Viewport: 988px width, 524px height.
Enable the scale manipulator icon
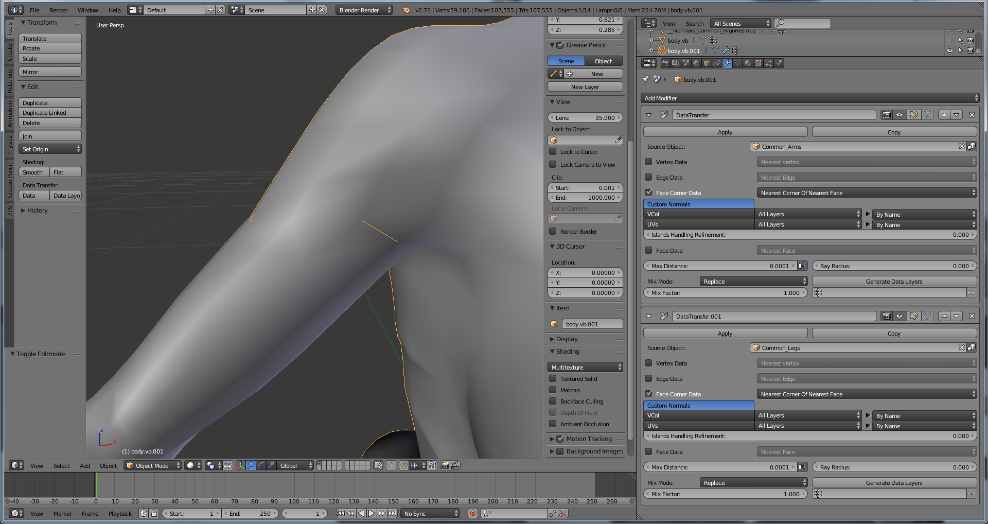tap(271, 465)
